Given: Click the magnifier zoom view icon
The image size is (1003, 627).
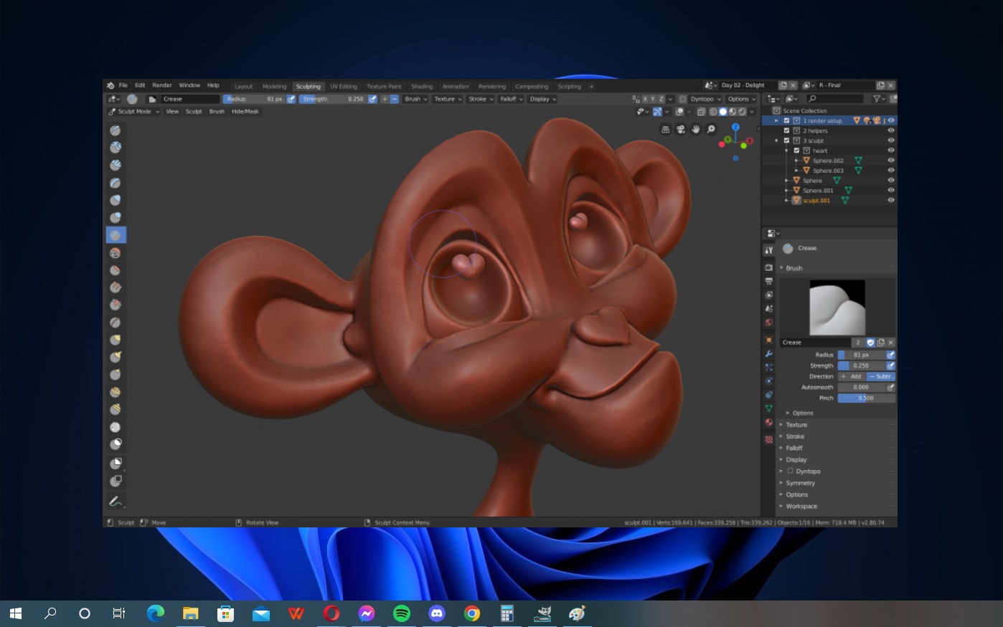Looking at the screenshot, I should (711, 129).
